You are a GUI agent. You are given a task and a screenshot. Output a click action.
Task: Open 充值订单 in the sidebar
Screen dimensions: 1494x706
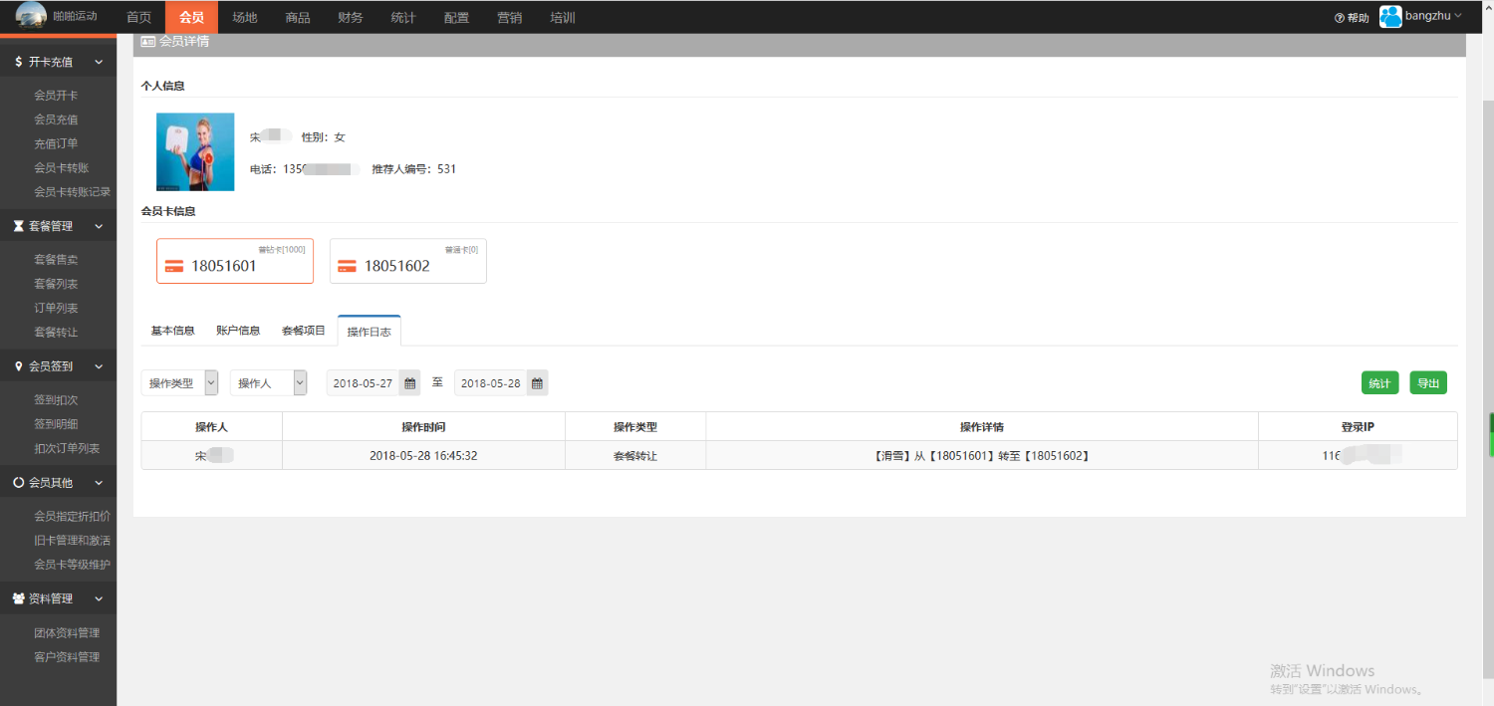pos(56,143)
